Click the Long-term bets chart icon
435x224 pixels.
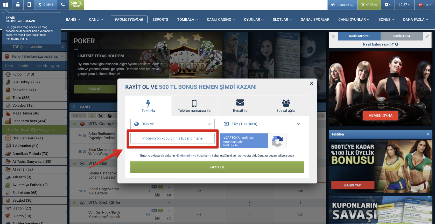pyautogui.click(x=8, y=121)
